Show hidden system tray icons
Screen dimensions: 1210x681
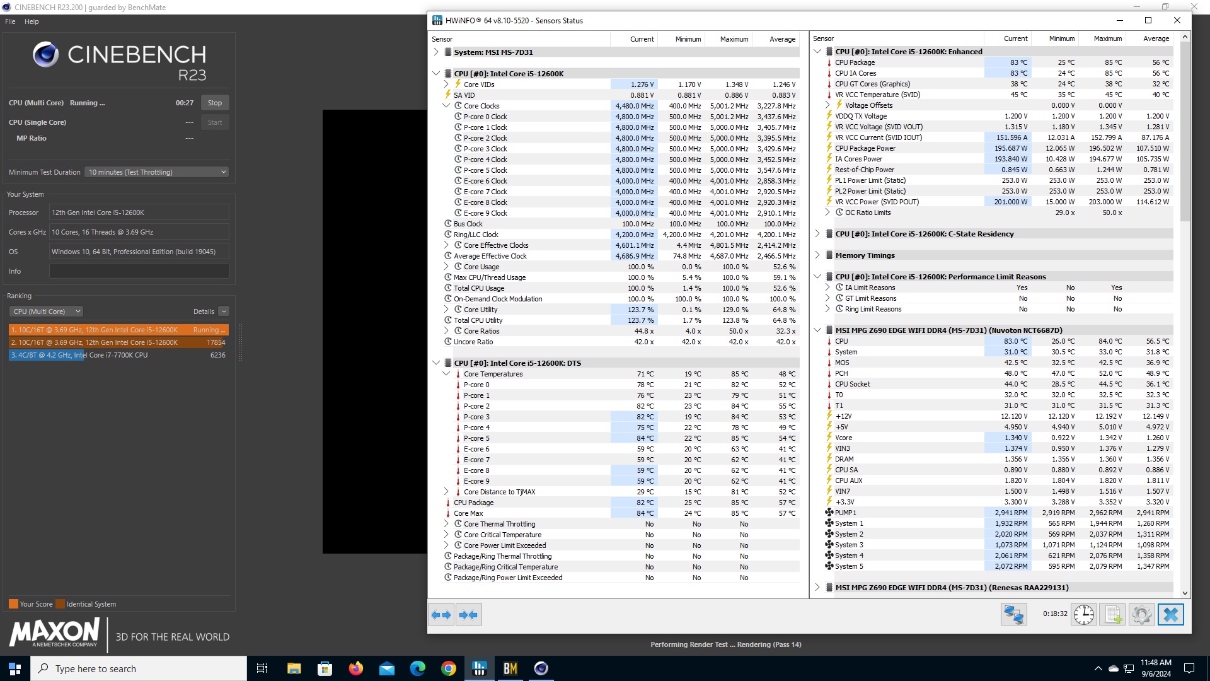tap(1098, 668)
